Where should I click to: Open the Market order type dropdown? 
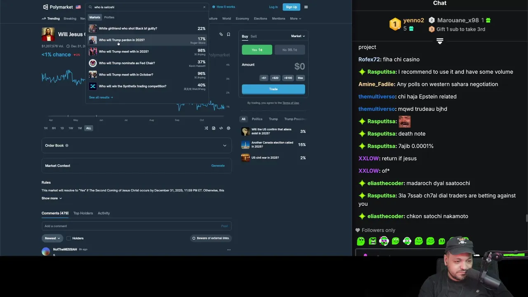[x=298, y=36]
